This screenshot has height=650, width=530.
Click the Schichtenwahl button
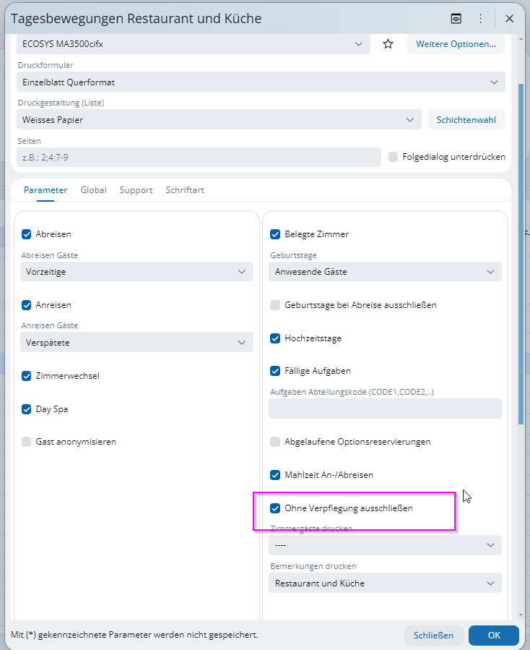(x=466, y=120)
